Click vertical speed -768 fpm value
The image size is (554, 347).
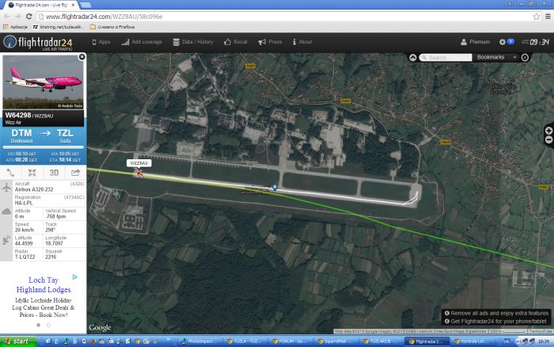(x=55, y=216)
